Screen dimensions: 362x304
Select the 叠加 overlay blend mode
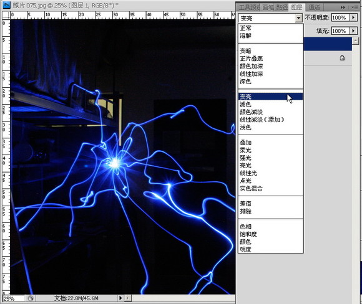pos(245,143)
